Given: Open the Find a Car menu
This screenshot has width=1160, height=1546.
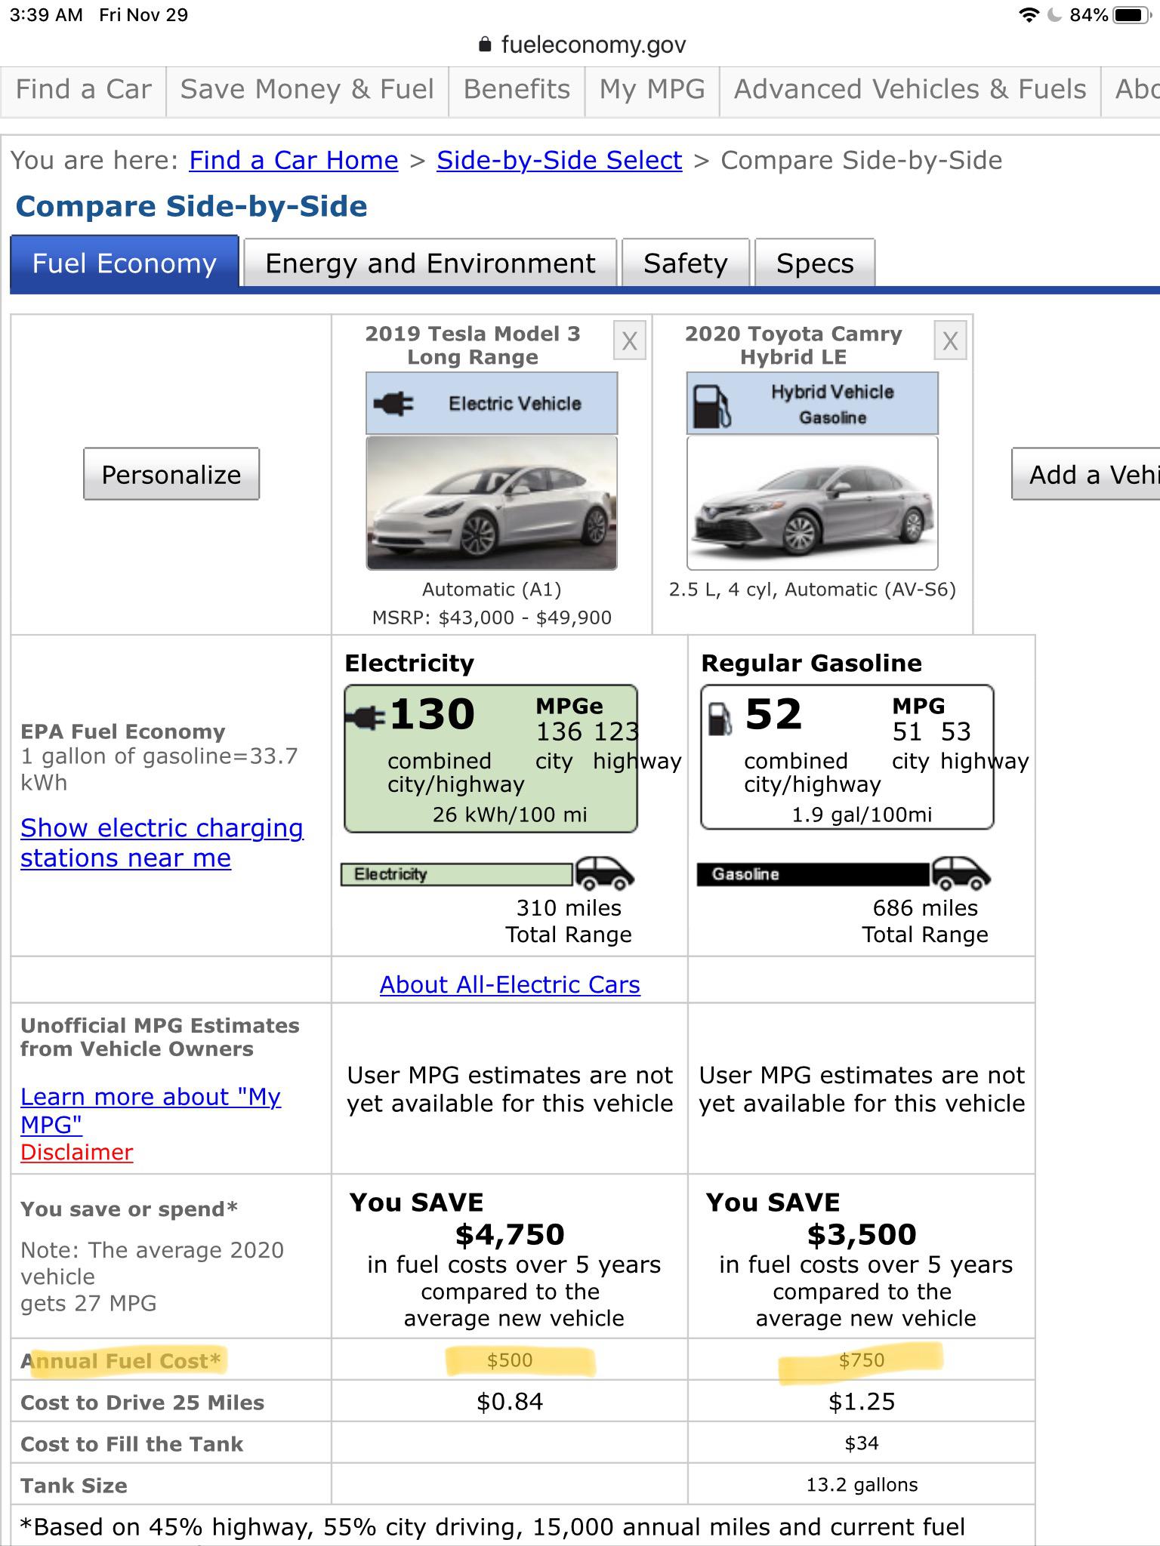Looking at the screenshot, I should point(84,90).
